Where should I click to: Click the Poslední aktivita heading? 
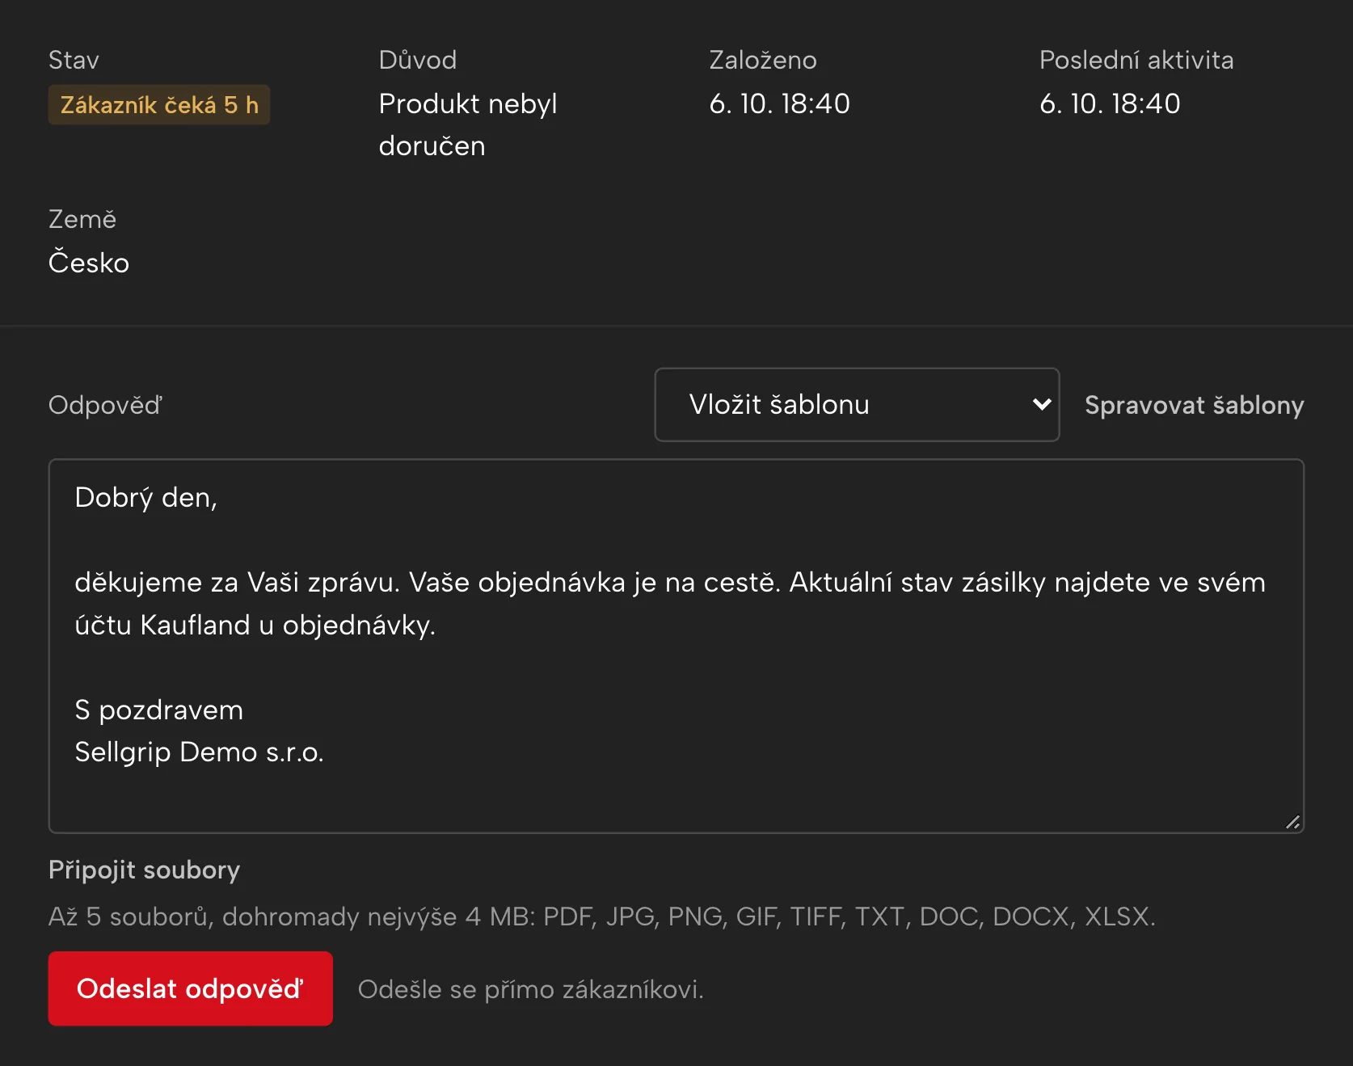coord(1136,60)
